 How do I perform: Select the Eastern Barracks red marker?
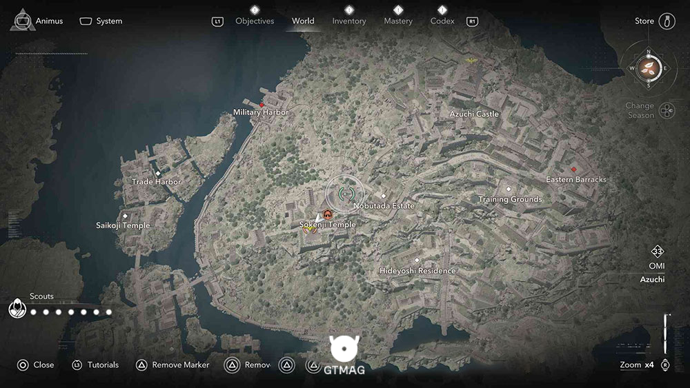[573, 169]
